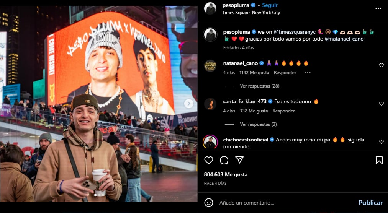
Task: Open chichocastrooficial's story avatar
Action: coord(210,142)
